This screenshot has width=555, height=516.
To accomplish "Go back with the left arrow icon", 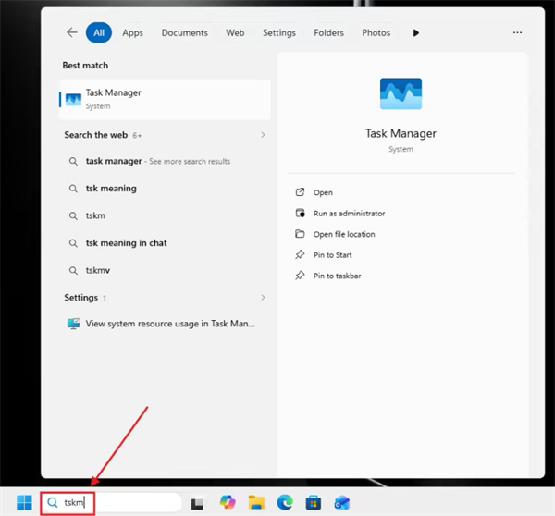I will 72,32.
